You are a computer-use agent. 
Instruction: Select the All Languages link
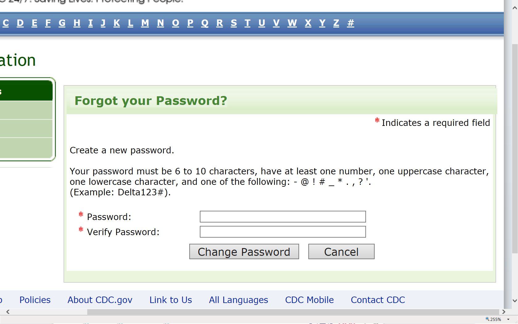tap(238, 300)
